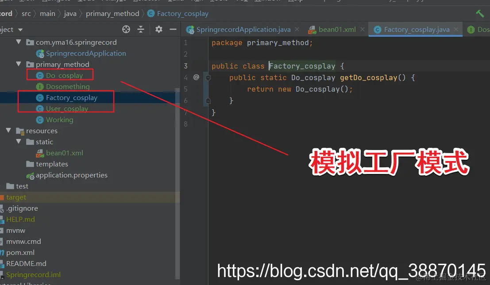Close the SpringrecordApplication.java tab

click(297, 29)
